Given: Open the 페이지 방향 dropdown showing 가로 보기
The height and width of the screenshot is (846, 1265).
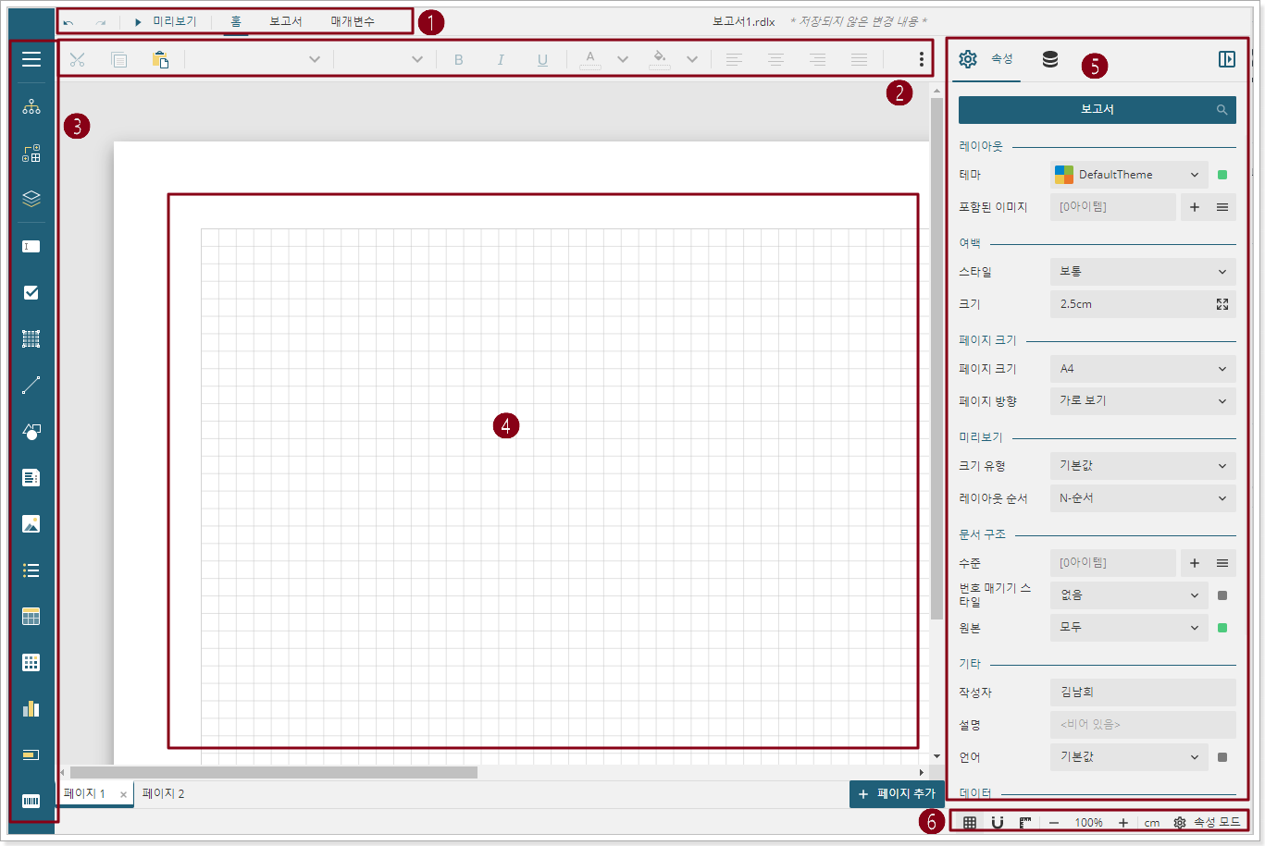Looking at the screenshot, I should 1142,401.
